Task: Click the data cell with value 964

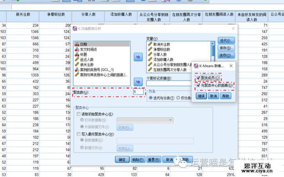Action: point(23,69)
